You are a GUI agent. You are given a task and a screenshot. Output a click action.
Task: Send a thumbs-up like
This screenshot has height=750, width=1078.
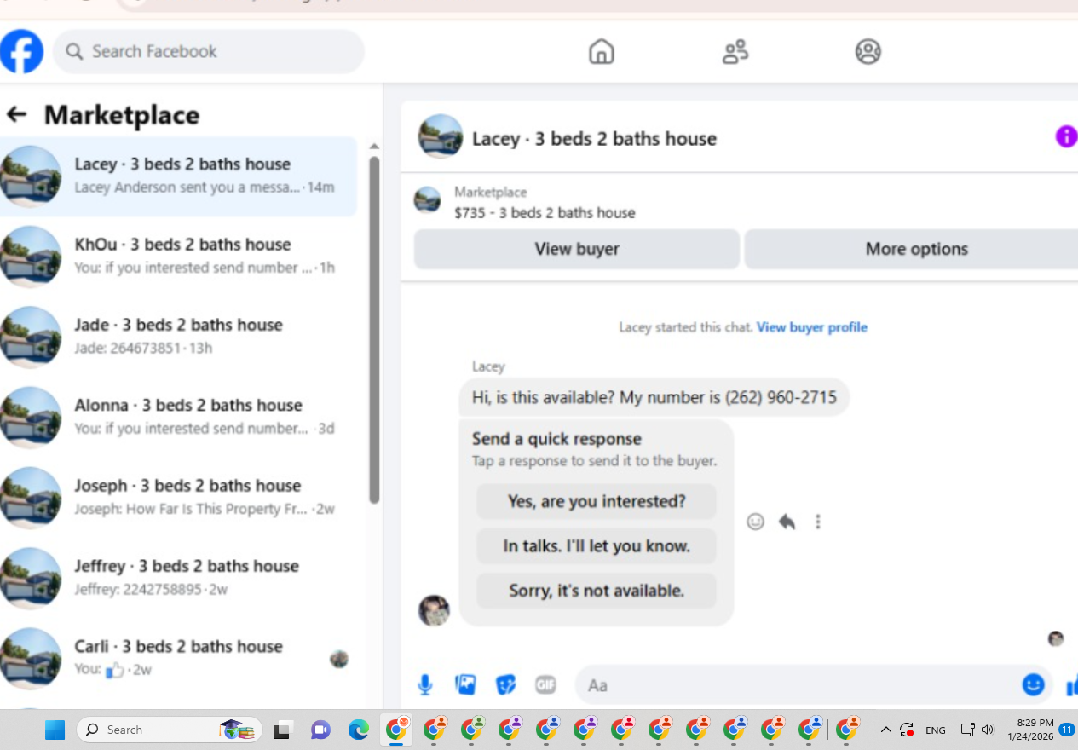tap(1071, 684)
